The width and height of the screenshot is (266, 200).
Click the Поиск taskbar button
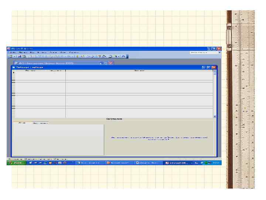point(89,163)
